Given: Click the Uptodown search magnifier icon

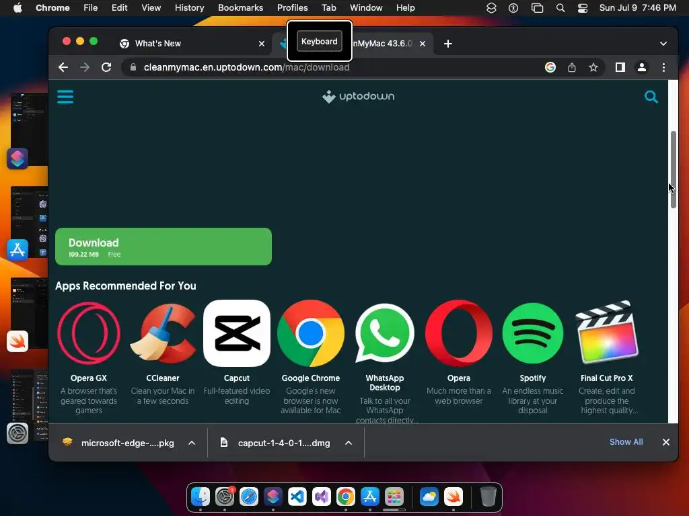Looking at the screenshot, I should [651, 97].
